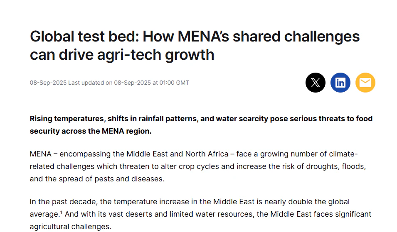Share the article on X
This screenshot has width=397, height=232.
tap(315, 83)
